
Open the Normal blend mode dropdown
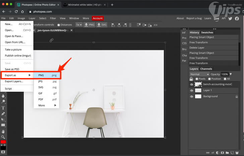click(x=199, y=74)
